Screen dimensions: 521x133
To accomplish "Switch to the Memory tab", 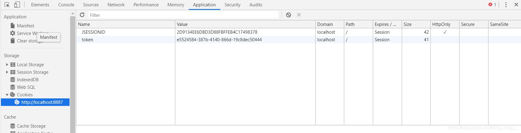I will coord(176,5).
